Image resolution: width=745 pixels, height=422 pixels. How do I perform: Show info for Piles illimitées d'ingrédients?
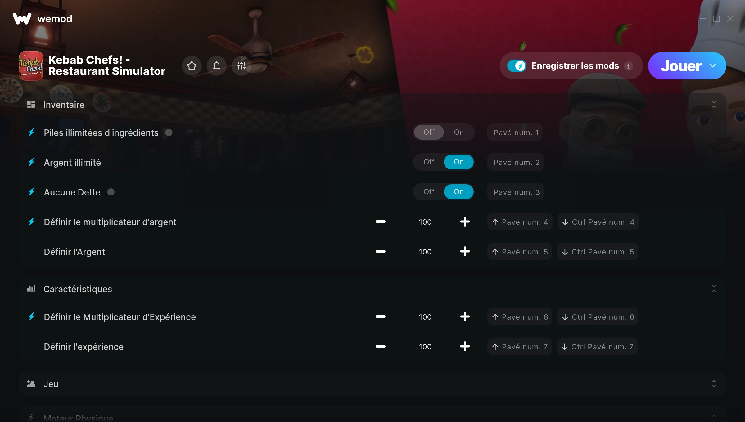click(169, 132)
